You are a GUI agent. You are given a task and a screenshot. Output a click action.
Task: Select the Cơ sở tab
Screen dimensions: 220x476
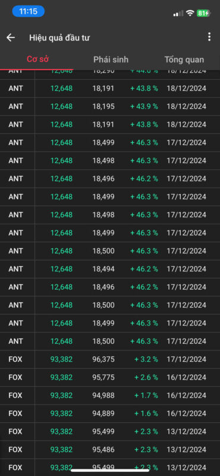tap(37, 59)
